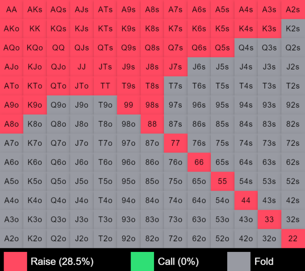Select the T8s hand cell
The width and height of the screenshot is (305, 271).
pos(152,86)
